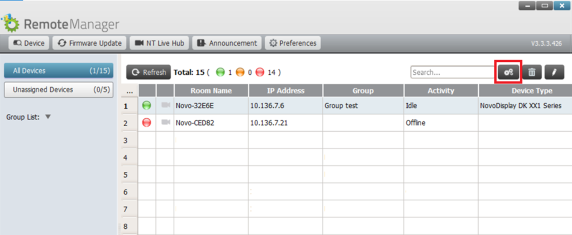Maximize the RemoteManager window
This screenshot has width=572, height=235.
(545, 6)
